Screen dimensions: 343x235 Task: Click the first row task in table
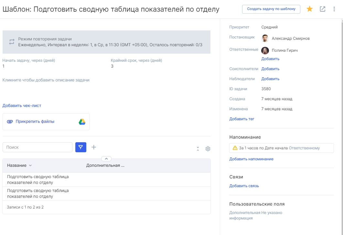tap(38, 180)
